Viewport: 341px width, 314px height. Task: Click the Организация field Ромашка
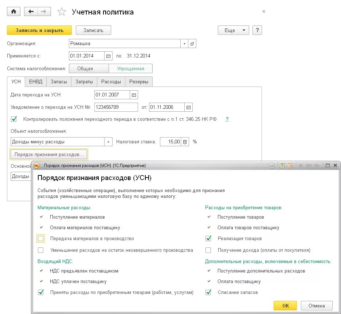[x=125, y=44]
